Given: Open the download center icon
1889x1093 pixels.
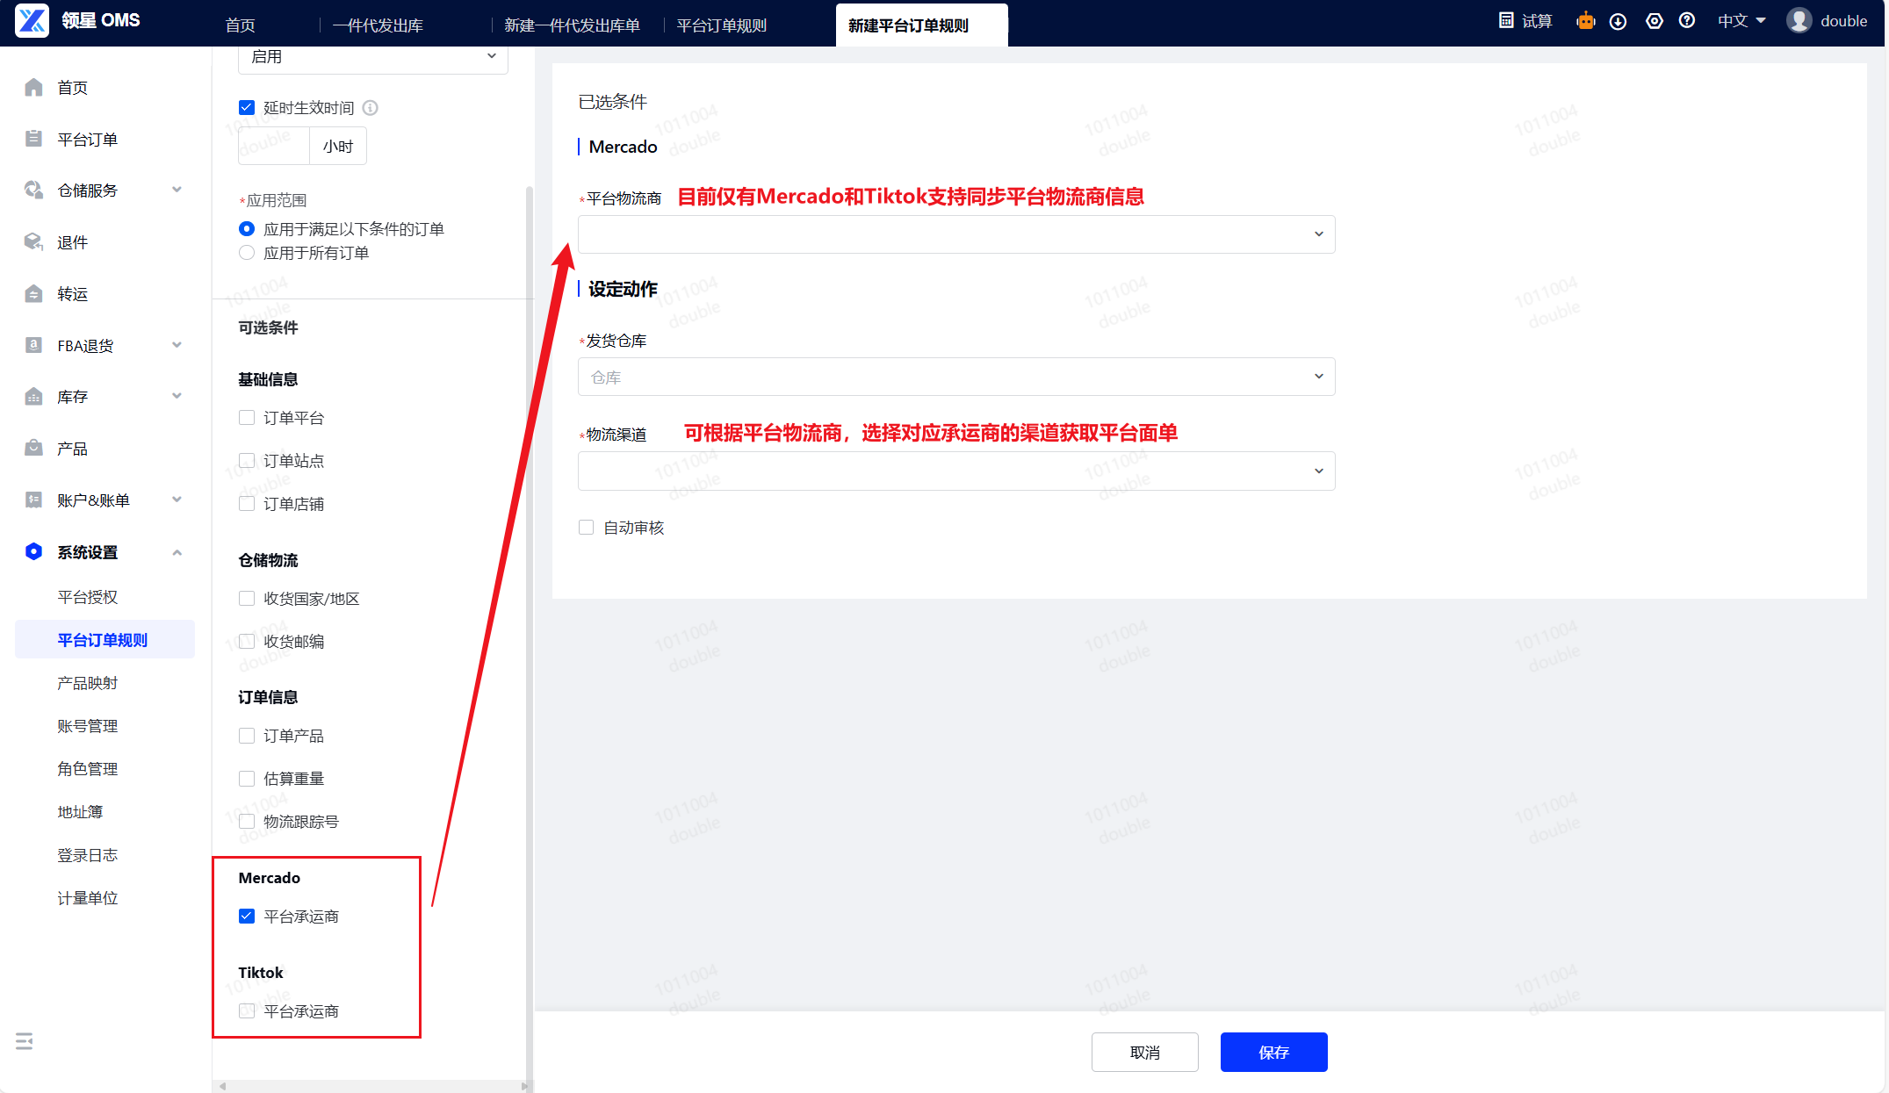Looking at the screenshot, I should point(1619,21).
